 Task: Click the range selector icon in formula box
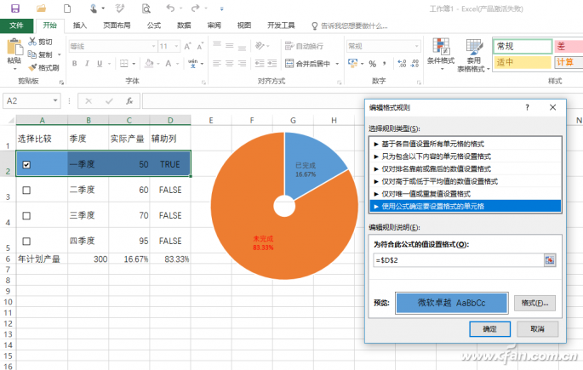click(x=550, y=260)
